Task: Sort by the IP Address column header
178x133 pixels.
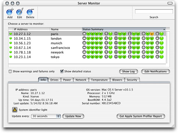Action: click(x=32, y=29)
